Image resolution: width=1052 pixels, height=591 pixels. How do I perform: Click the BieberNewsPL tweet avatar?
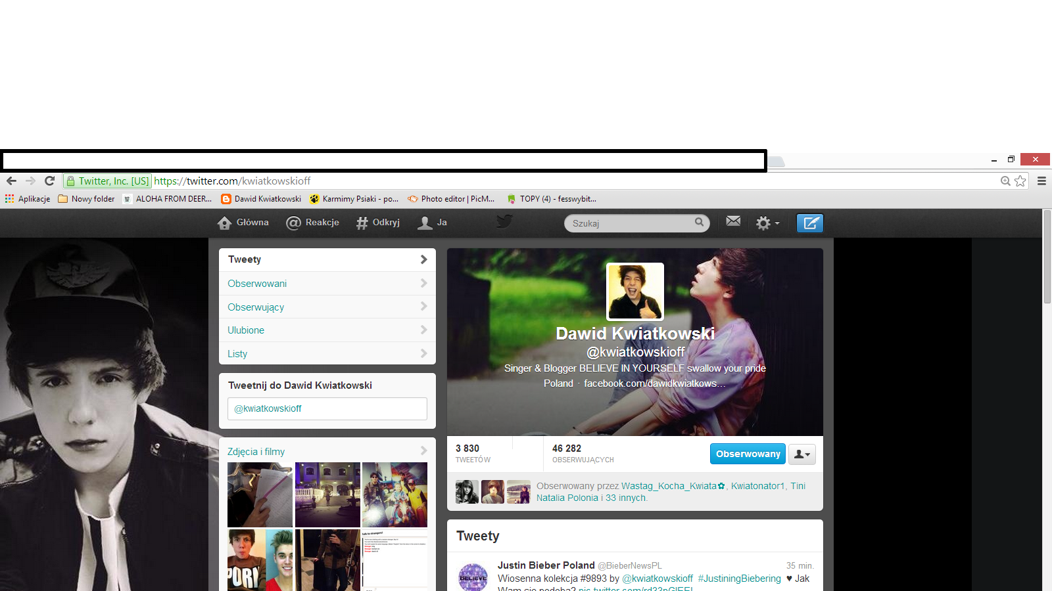473,577
